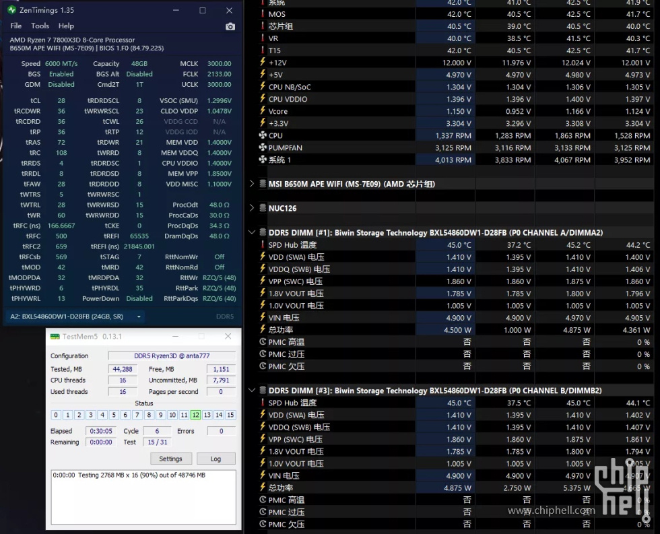Click the DIMM #1 PMIC 高温 clock icon

tap(263, 341)
